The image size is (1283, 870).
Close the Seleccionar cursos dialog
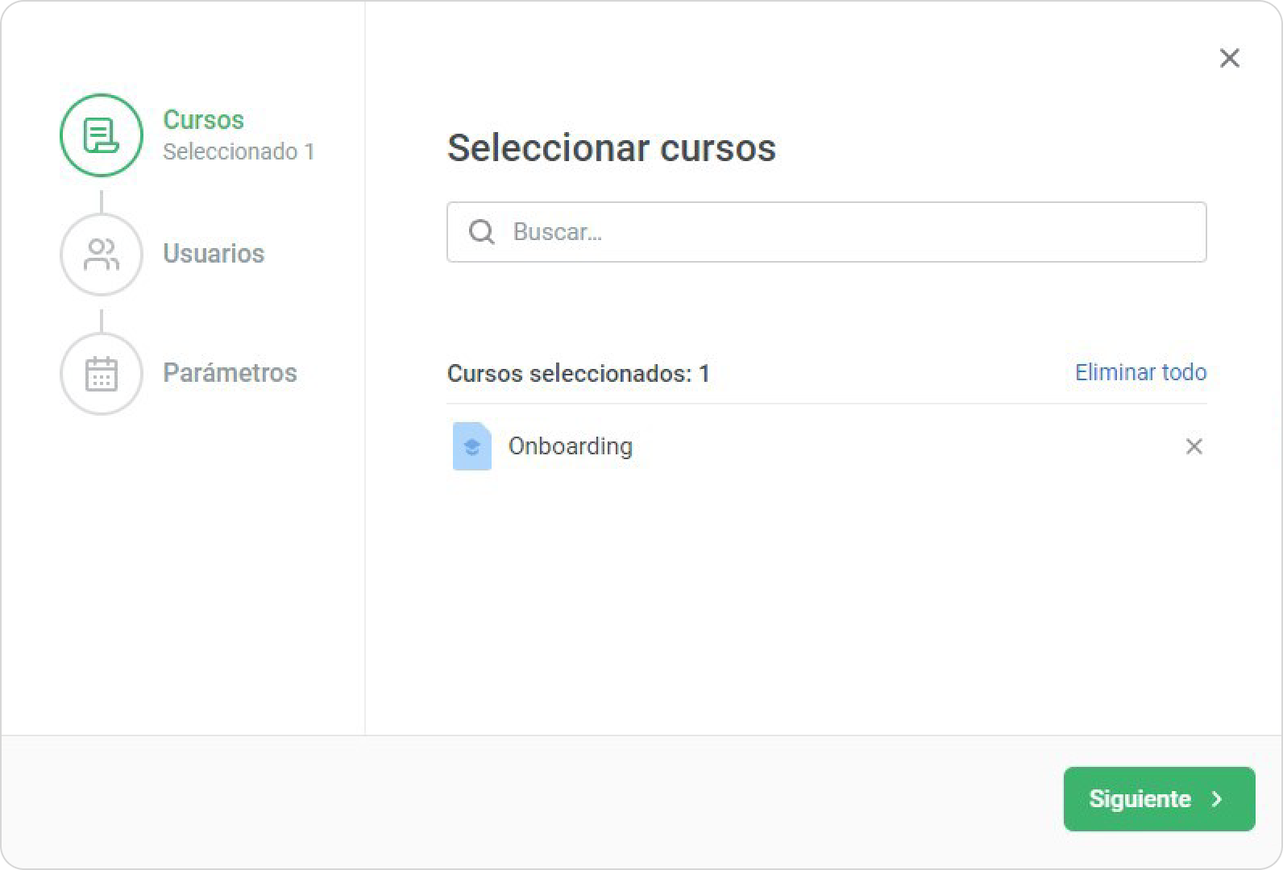coord(1229,58)
